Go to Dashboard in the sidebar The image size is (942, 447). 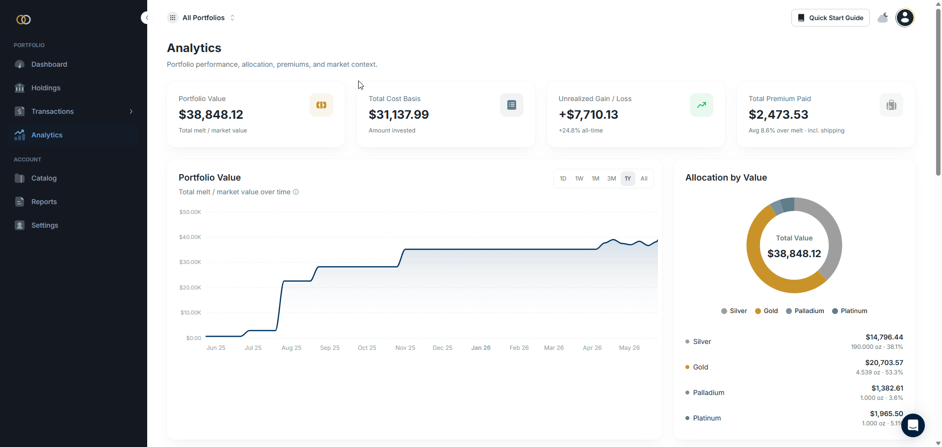74,64
